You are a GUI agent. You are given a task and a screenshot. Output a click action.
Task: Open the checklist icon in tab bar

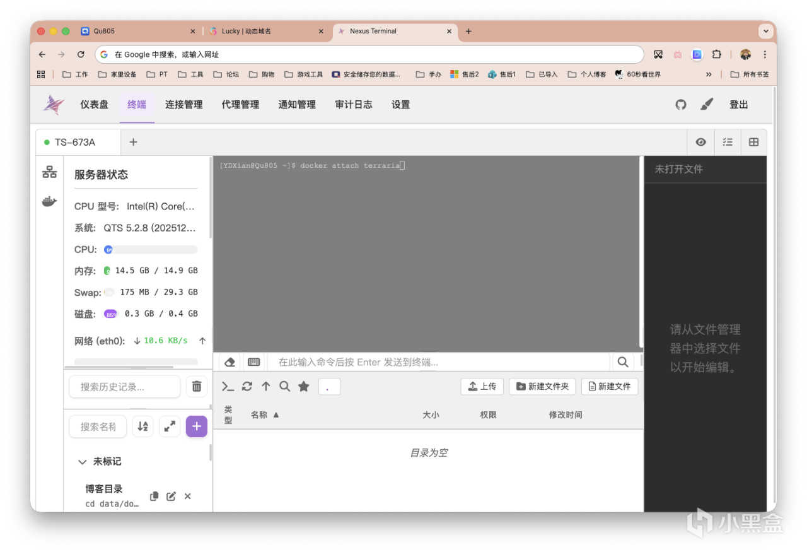point(728,143)
